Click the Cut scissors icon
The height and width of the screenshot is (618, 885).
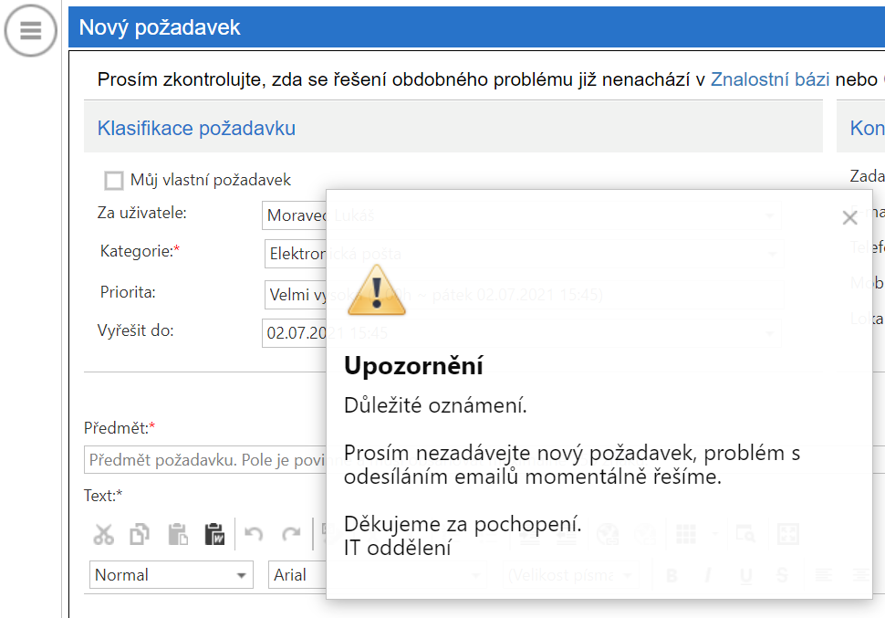(104, 534)
